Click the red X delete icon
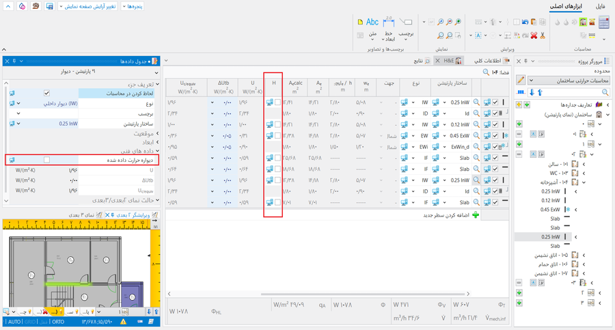Image resolution: width=615 pixels, height=330 pixels. pos(534,35)
